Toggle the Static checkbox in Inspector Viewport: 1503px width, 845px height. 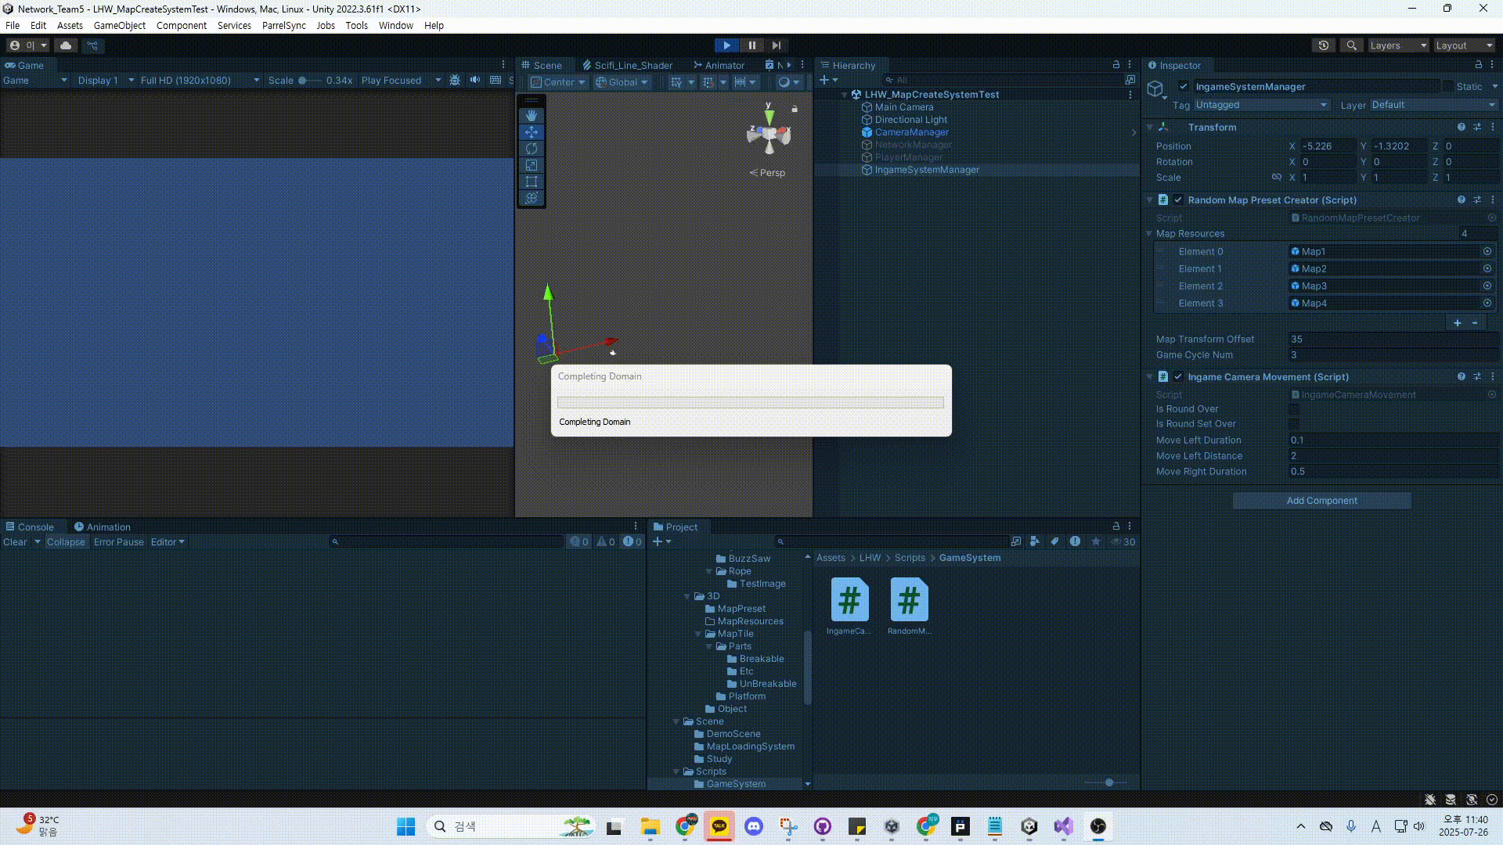click(x=1447, y=87)
